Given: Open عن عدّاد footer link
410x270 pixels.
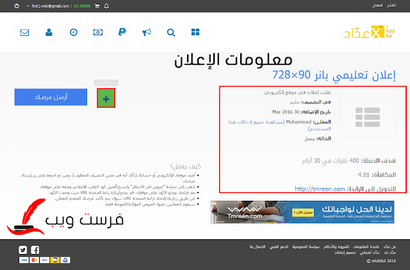Looking at the screenshot, I should pos(389,247).
